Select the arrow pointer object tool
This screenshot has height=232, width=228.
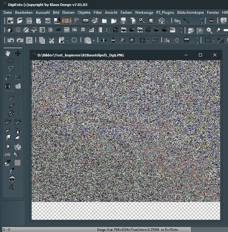[x=16, y=155]
